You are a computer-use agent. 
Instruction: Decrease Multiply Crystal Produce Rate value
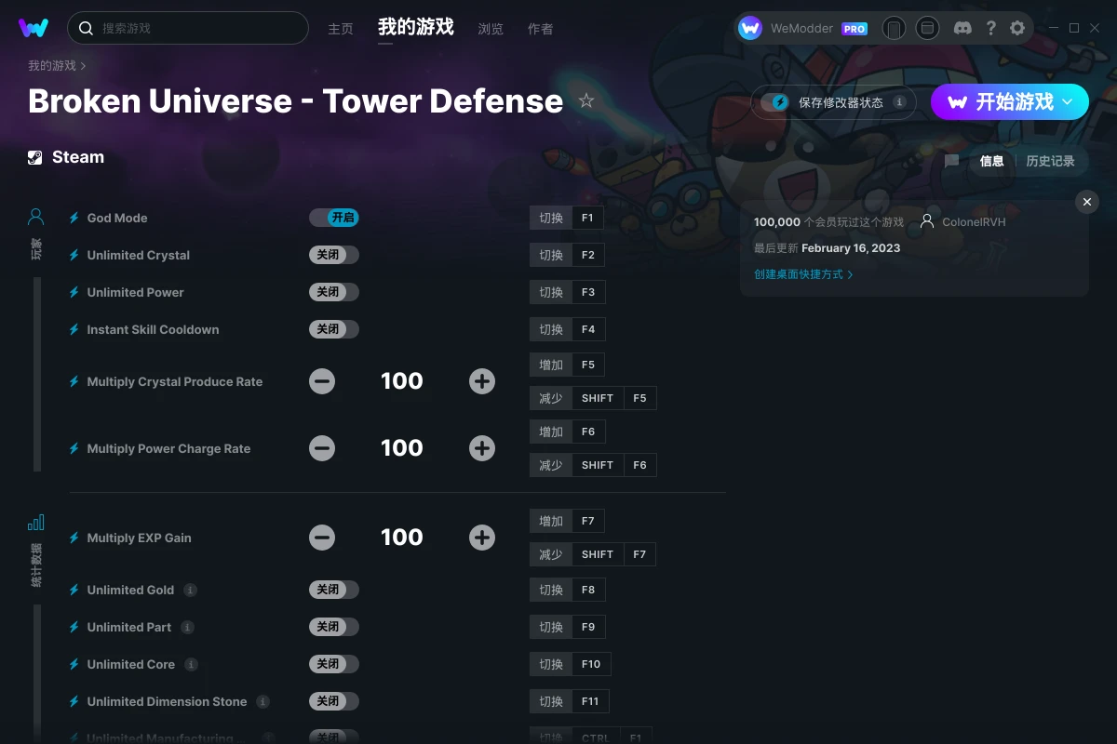point(322,381)
